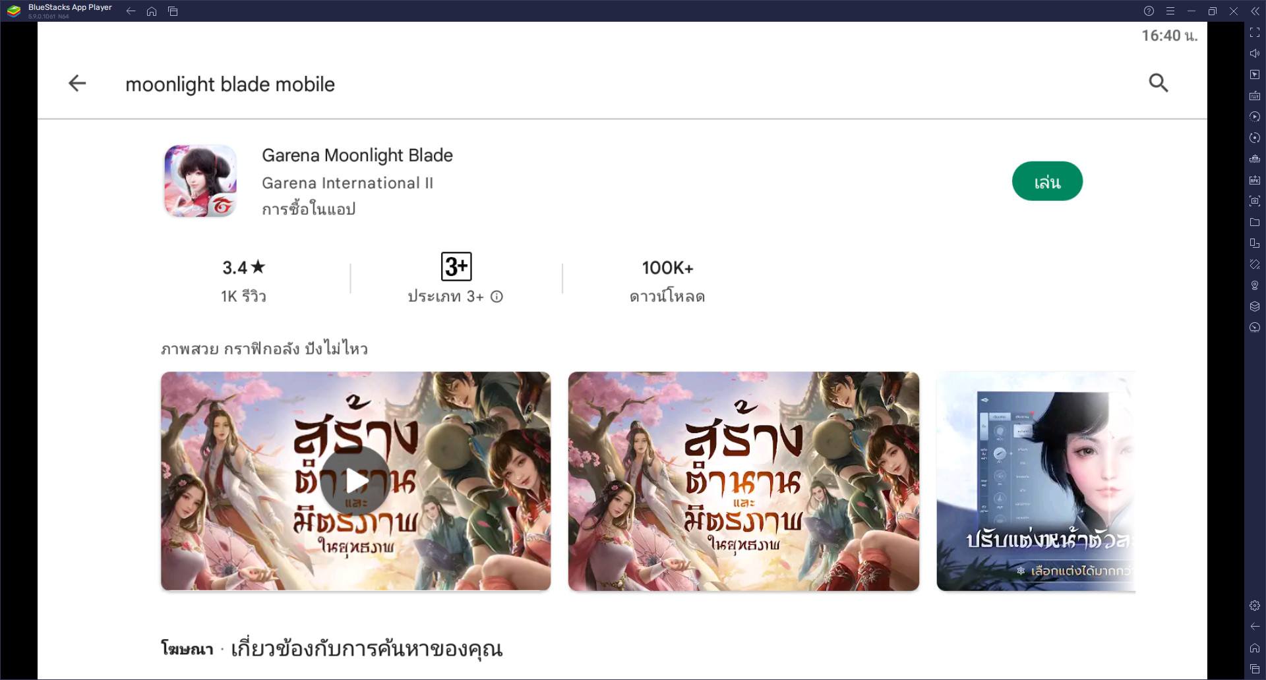Viewport: 1266px width, 680px height.
Task: Click the layers stack sidebar icon
Action: [1255, 306]
